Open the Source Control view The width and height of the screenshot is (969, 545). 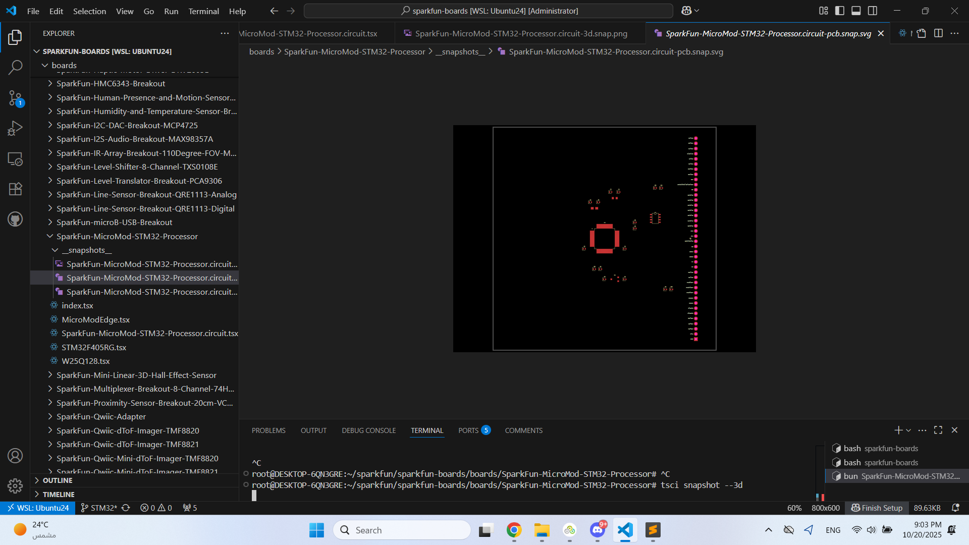point(15,98)
